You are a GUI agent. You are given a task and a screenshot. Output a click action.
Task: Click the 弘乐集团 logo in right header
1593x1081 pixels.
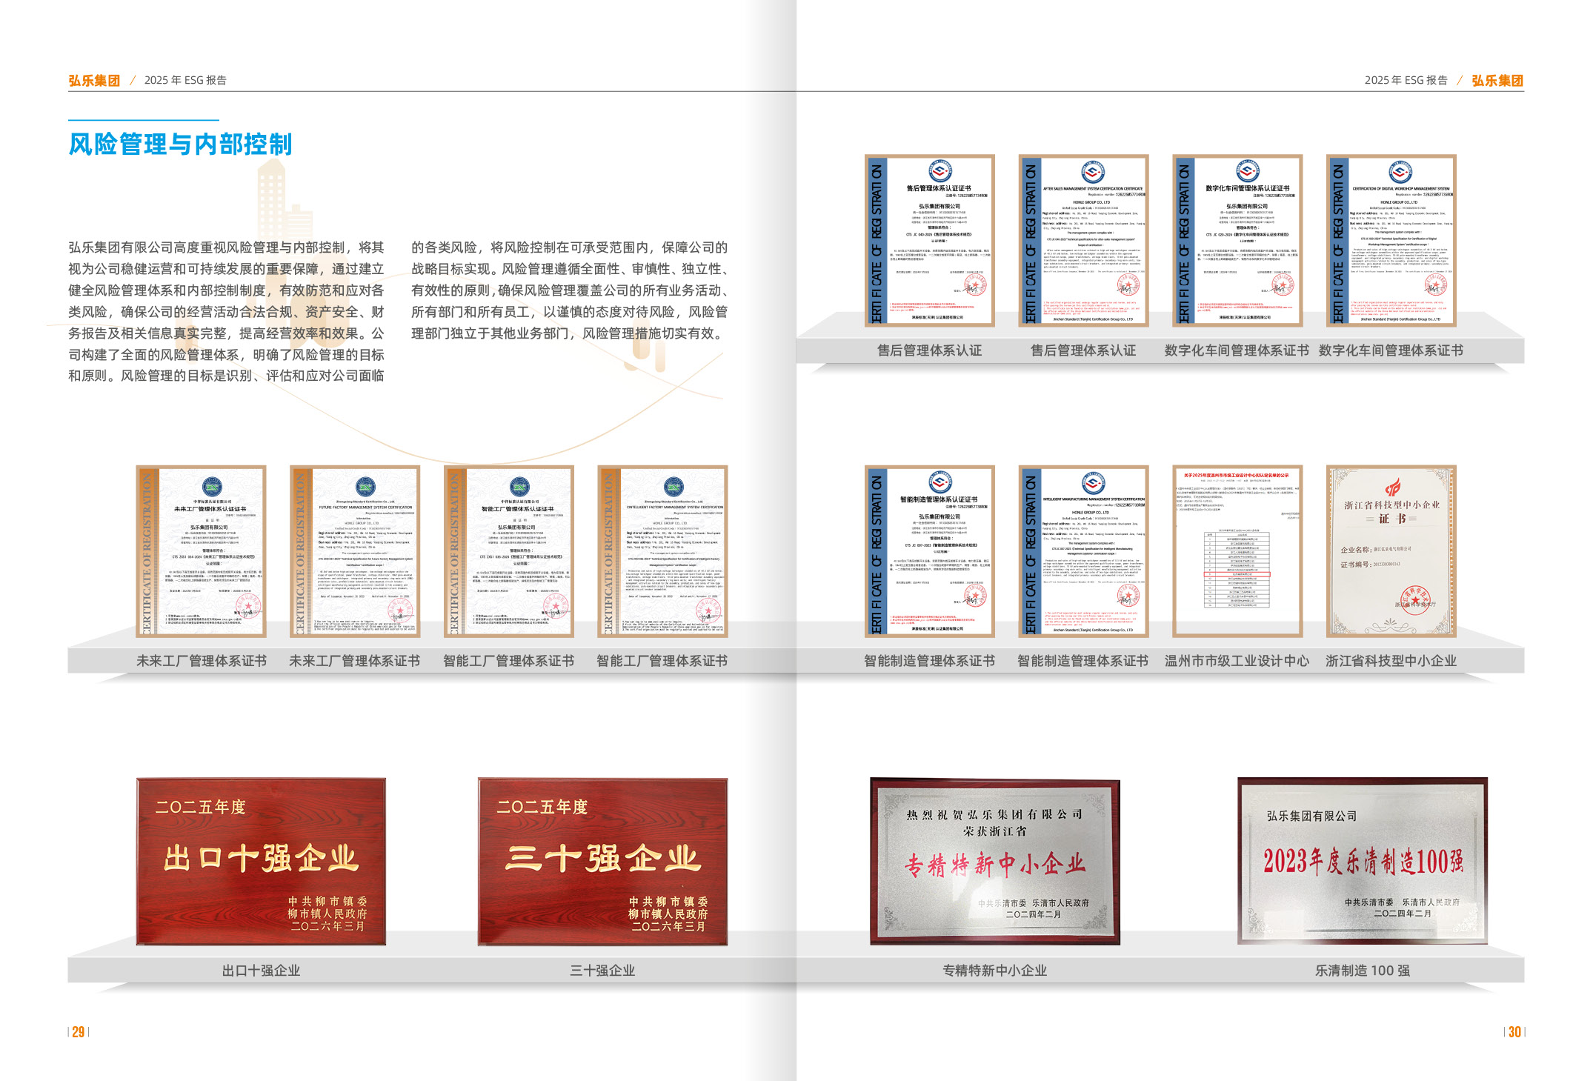tap(1497, 80)
